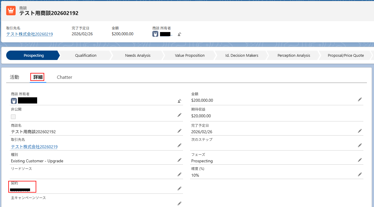Click pencil icon to edit 金額

pyautogui.click(x=360, y=100)
